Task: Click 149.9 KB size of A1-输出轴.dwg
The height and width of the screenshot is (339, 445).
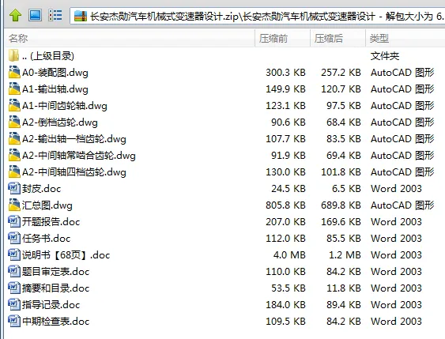Action: [x=285, y=89]
